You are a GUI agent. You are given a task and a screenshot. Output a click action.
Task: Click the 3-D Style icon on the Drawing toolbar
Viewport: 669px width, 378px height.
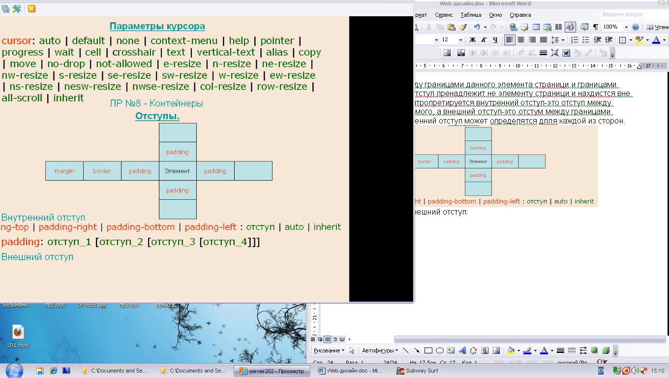click(x=606, y=350)
